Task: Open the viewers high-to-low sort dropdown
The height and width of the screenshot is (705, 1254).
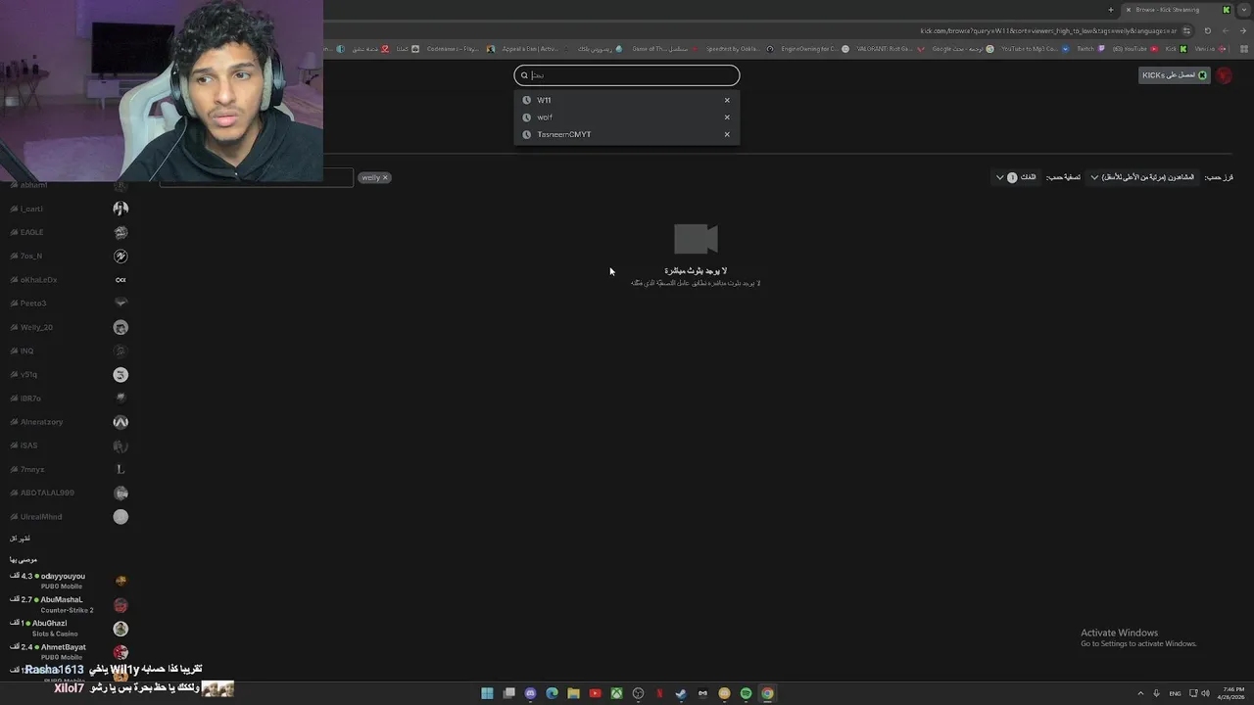Action: [1142, 177]
